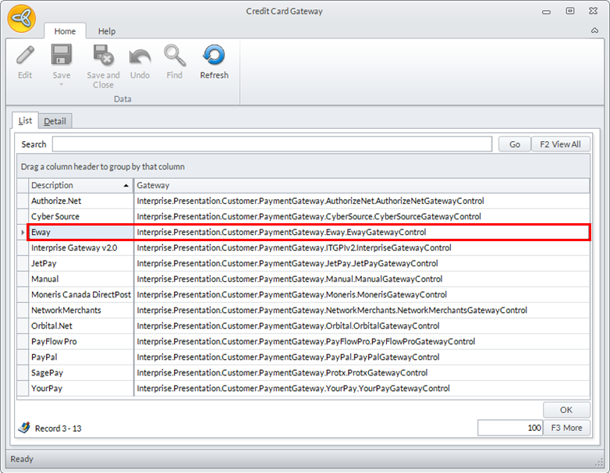Viewport: 610px width, 473px height.
Task: Click the OK button
Action: pos(566,410)
